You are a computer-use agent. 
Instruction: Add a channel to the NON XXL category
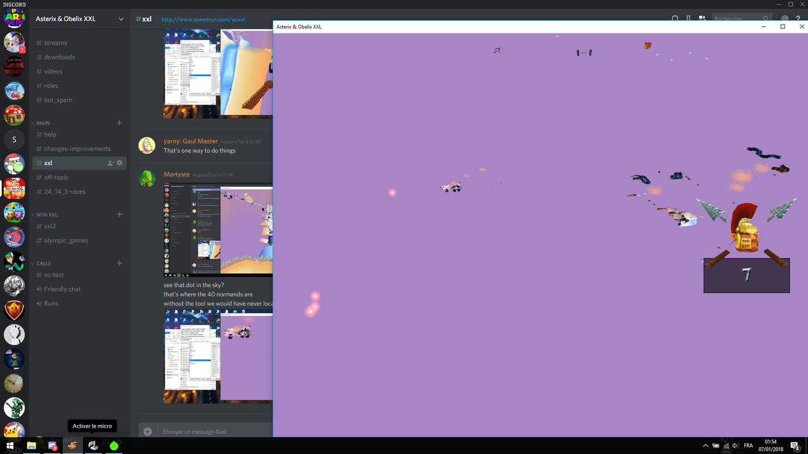[x=119, y=214]
